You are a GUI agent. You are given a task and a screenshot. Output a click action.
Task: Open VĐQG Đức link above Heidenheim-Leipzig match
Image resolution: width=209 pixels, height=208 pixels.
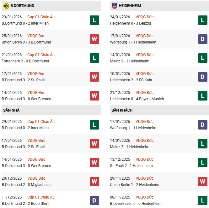145,17
